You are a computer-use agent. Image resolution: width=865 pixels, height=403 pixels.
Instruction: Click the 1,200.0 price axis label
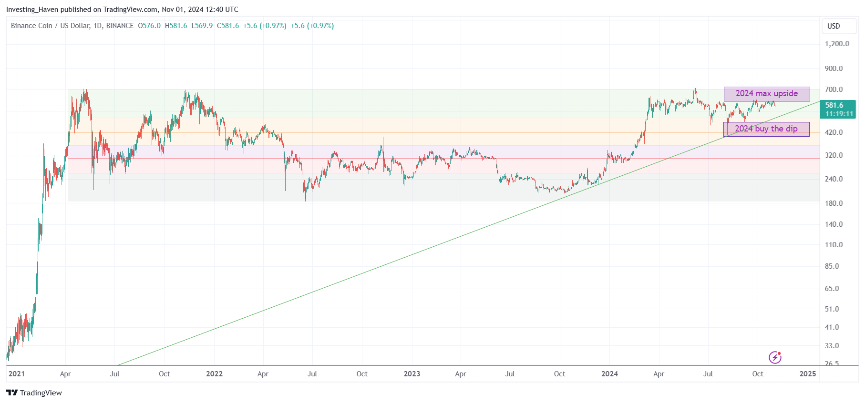[x=837, y=44]
